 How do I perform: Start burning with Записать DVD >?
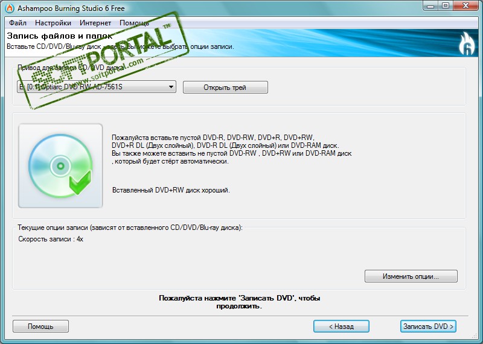(428, 326)
